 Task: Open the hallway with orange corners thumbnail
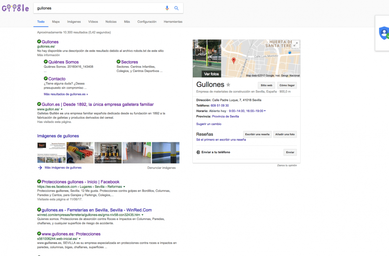137,153
